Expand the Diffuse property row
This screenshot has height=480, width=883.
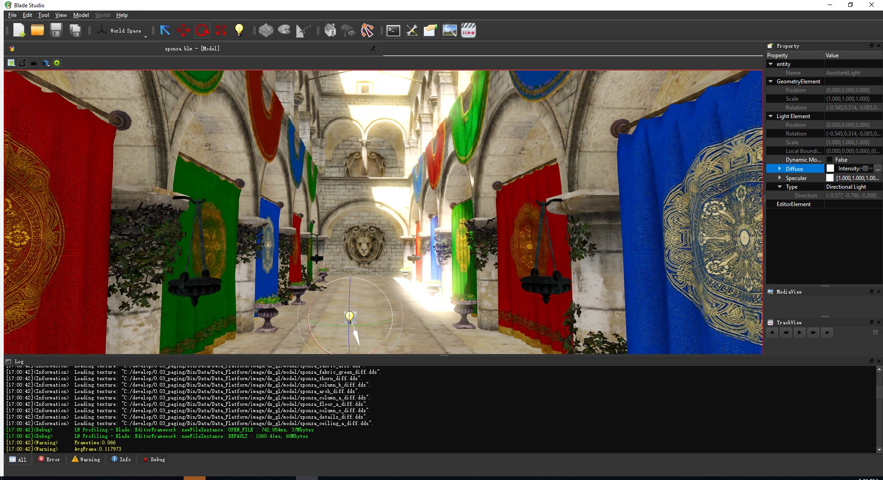pos(779,169)
